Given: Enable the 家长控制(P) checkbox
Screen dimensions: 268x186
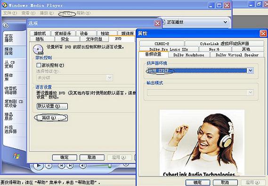Looking at the screenshot, I should coord(39,65).
